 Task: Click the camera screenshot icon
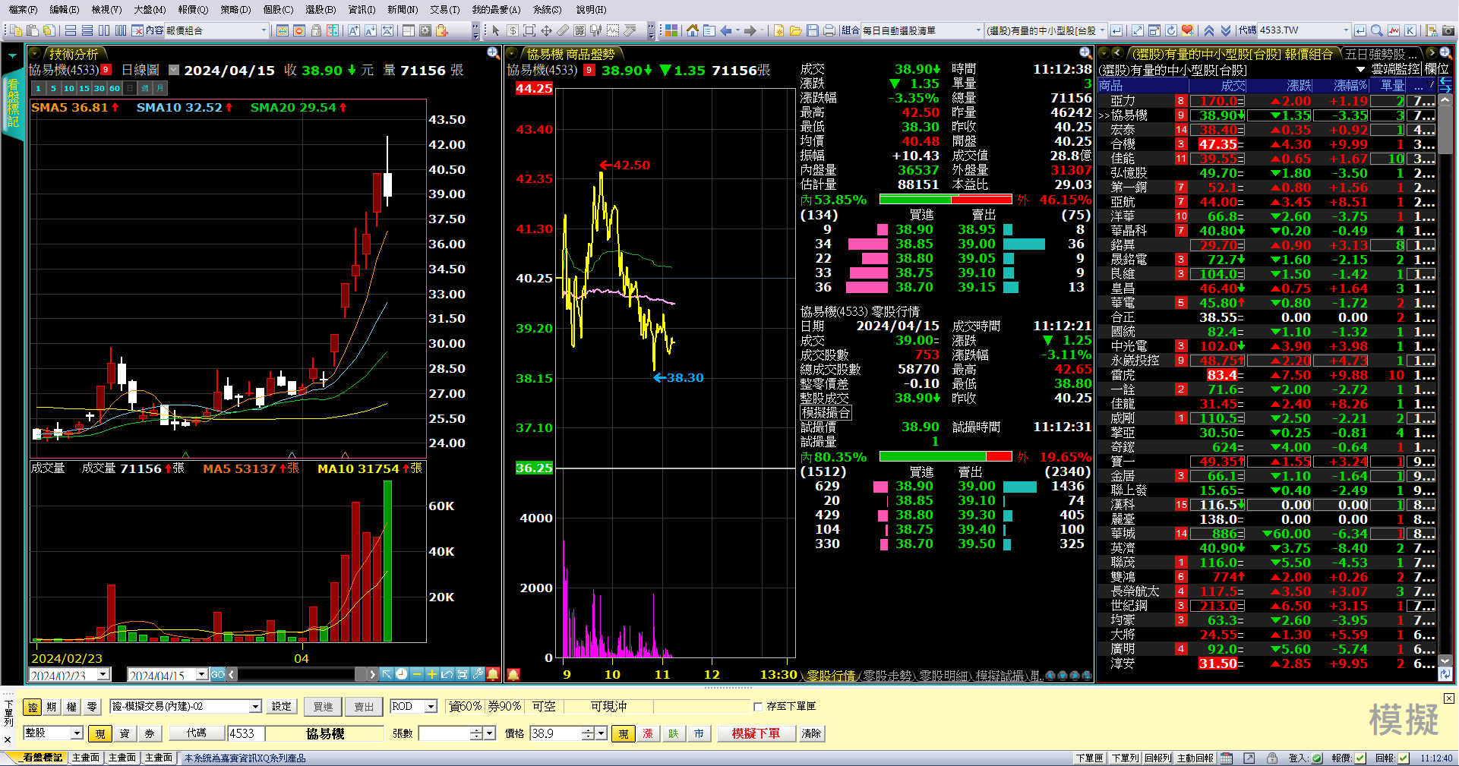coord(1448,30)
